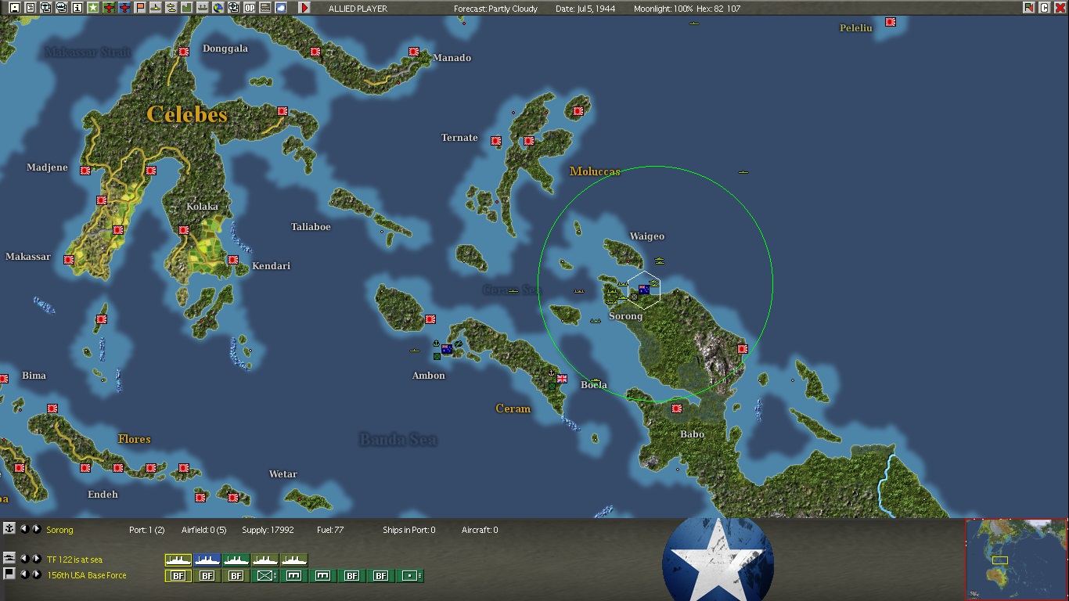Click the Japanese flag at Manado
This screenshot has width=1069, height=601.
(414, 52)
